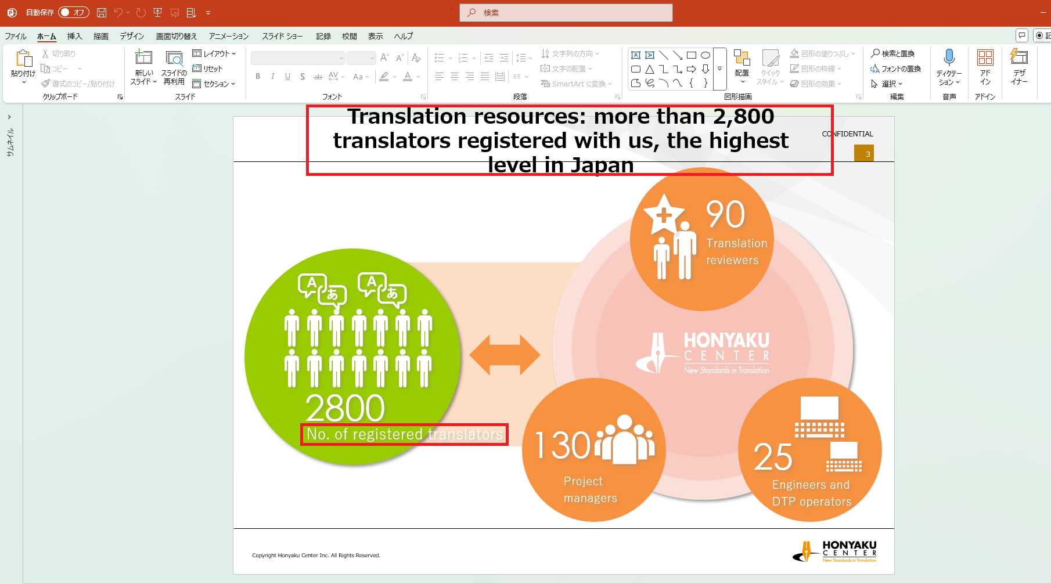Click the アドイン icon
The height and width of the screenshot is (584, 1051).
click(x=985, y=57)
